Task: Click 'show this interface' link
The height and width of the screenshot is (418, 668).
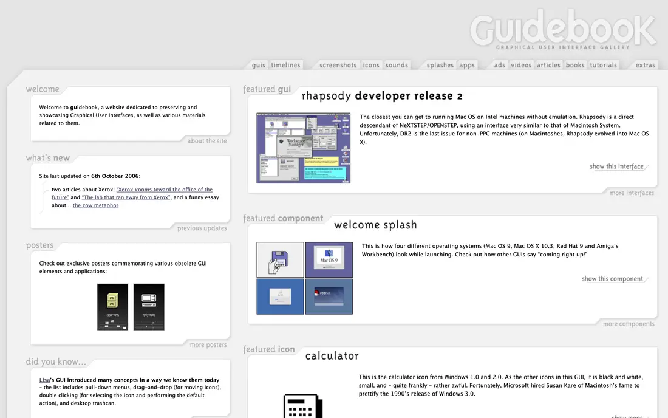Action: pyautogui.click(x=616, y=166)
